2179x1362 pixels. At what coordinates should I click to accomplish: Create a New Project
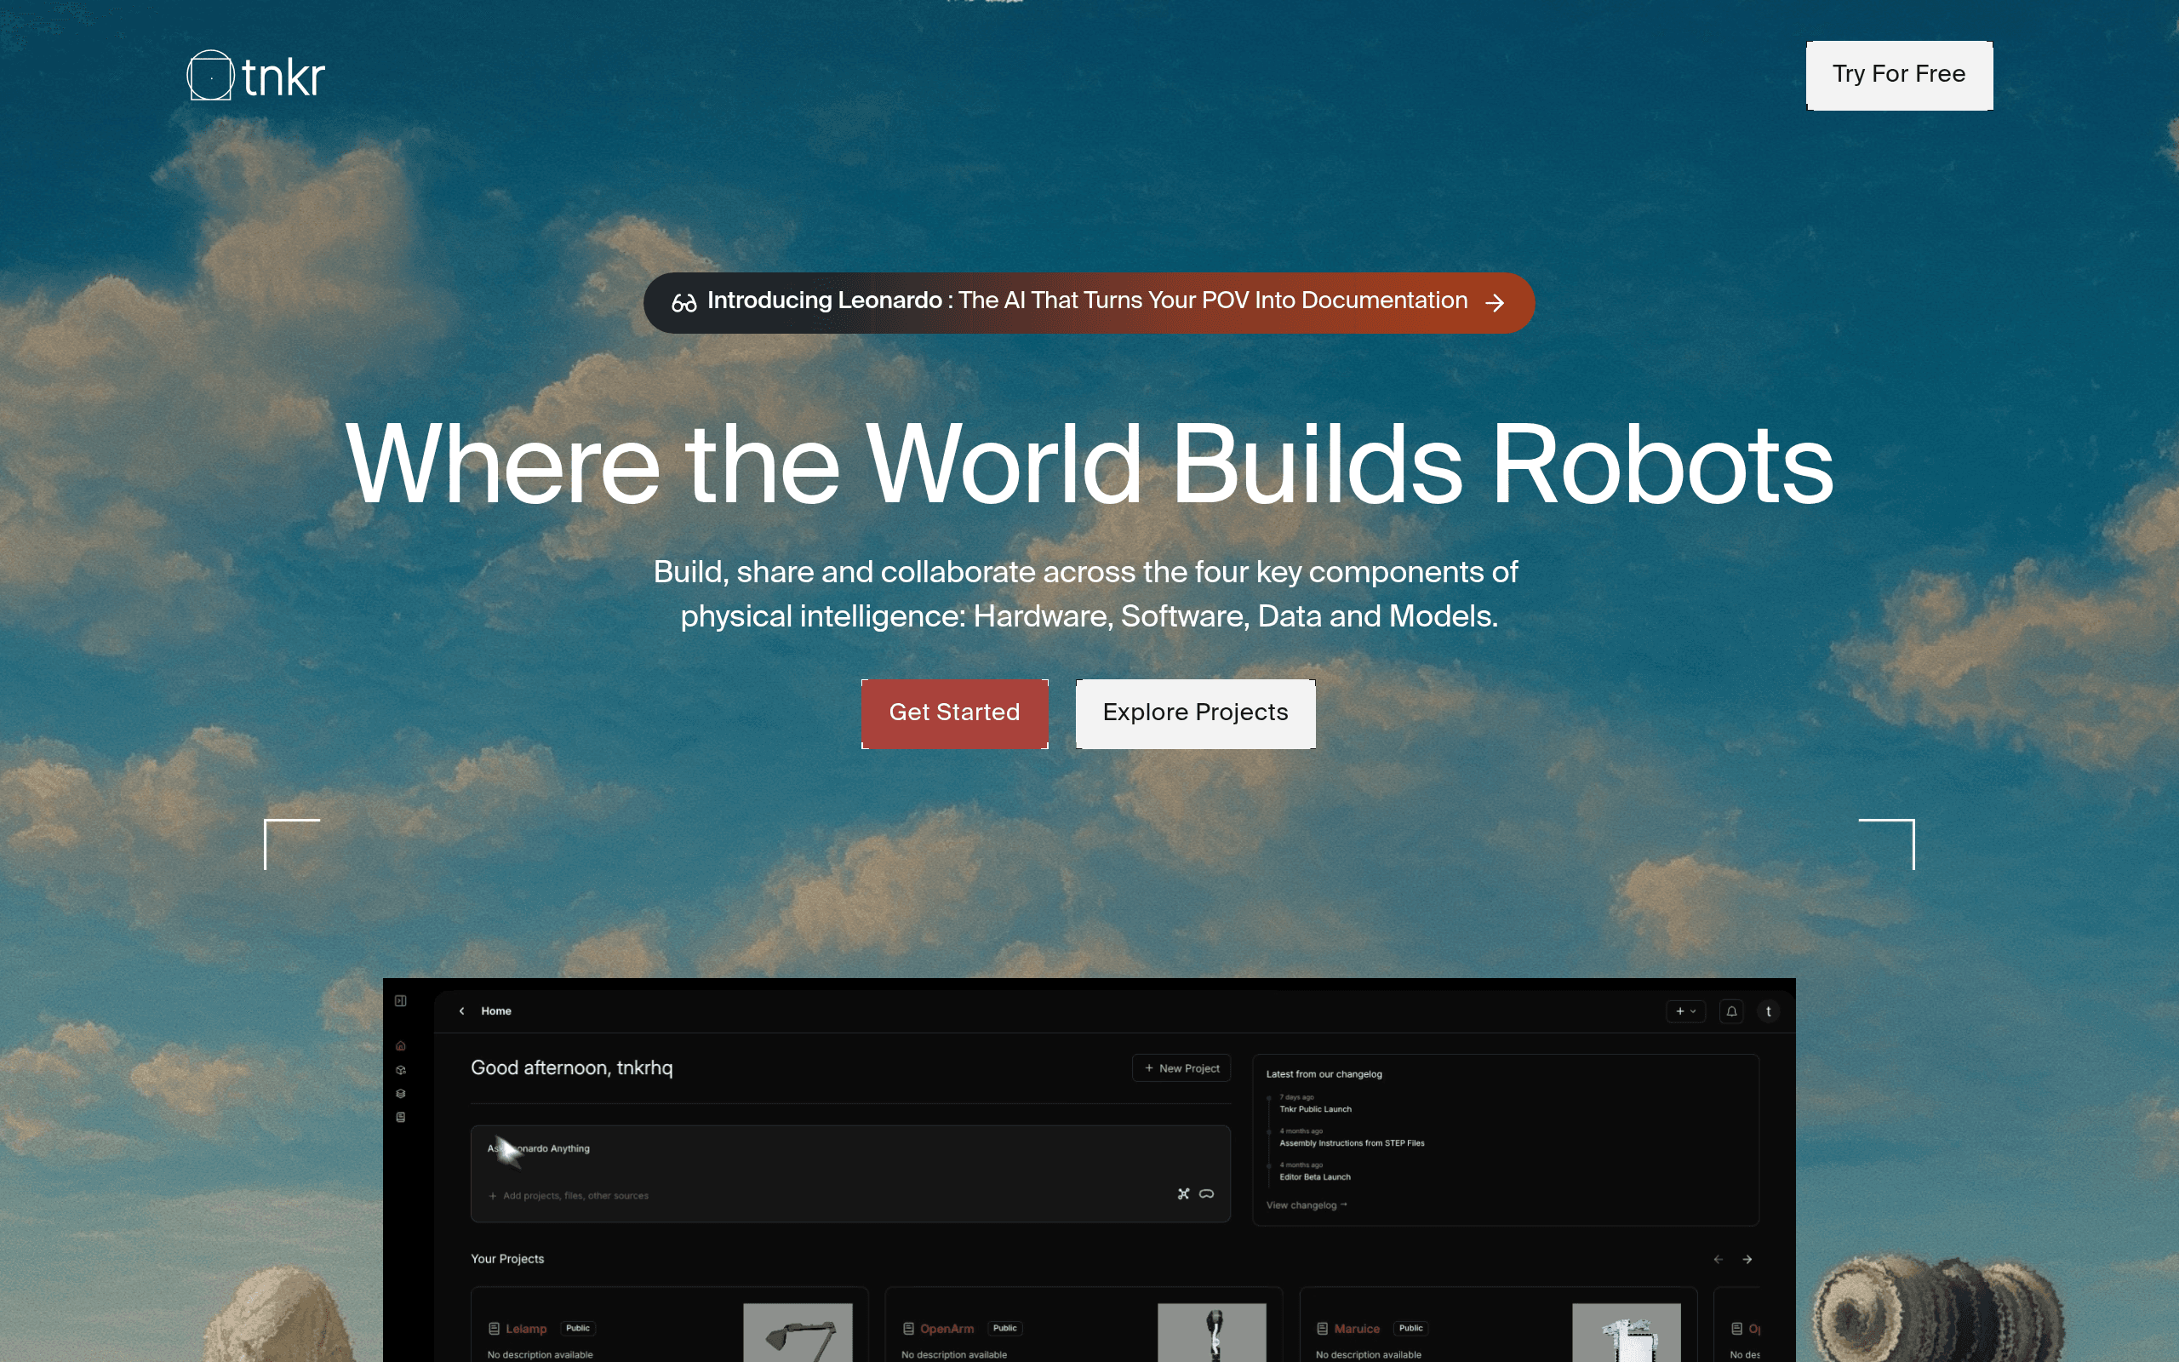click(x=1181, y=1068)
